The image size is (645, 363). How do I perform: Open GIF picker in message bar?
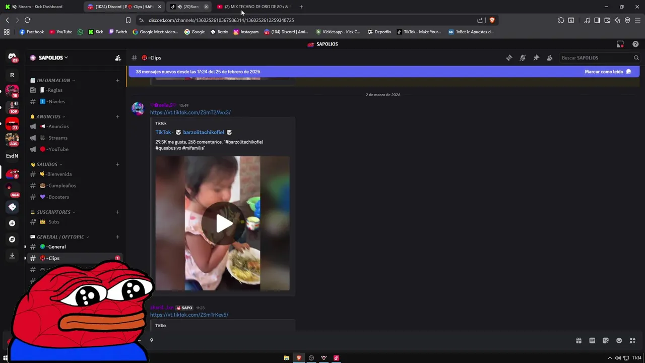click(x=592, y=340)
